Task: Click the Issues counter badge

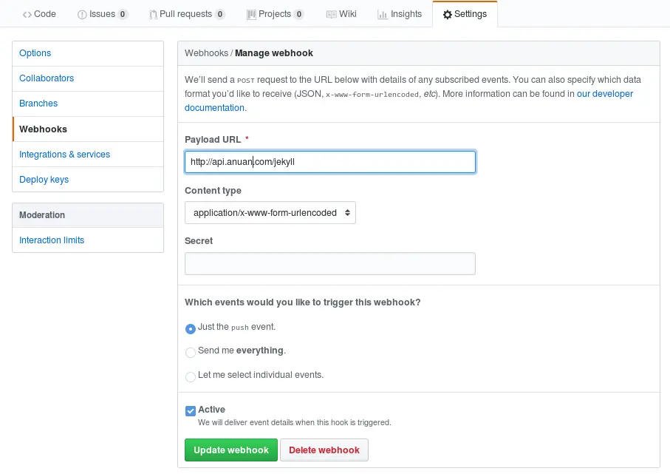Action: [x=121, y=13]
